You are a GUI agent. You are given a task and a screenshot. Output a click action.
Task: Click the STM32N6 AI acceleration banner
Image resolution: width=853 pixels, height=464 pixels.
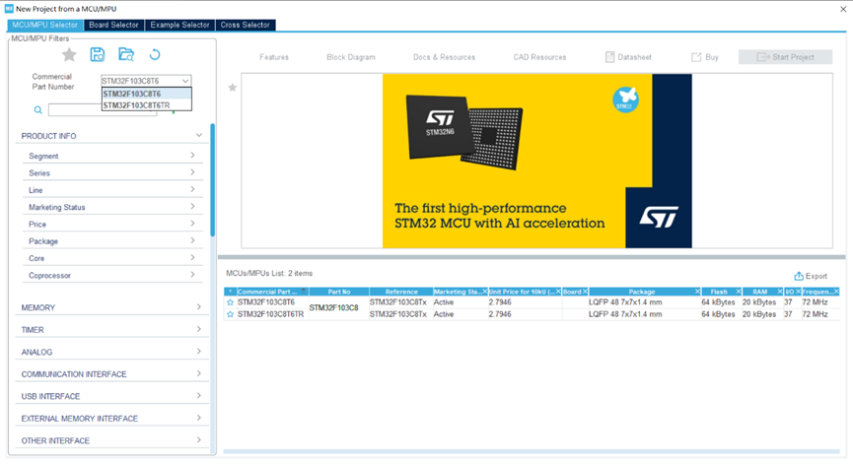click(x=536, y=161)
